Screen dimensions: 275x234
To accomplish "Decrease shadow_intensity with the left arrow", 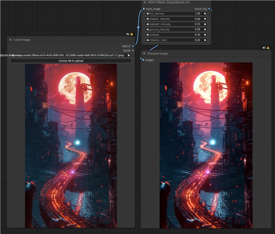I will 147,19.
